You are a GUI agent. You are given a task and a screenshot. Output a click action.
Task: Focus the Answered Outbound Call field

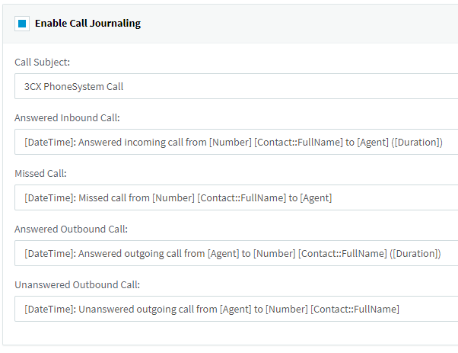[236, 253]
